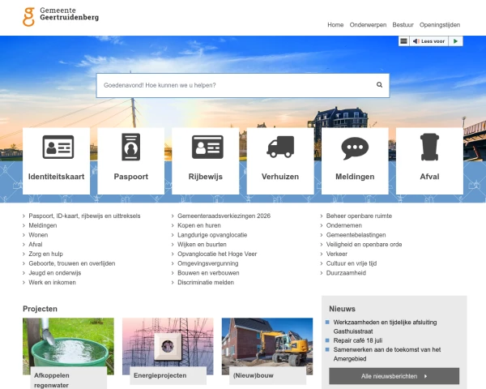Read news about Gasthuisstraat afsluiting

click(385, 327)
